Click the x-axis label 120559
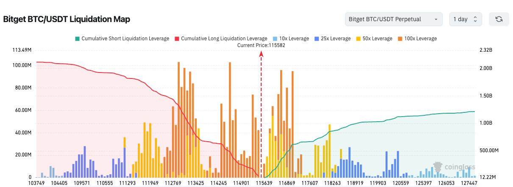 [x=400, y=183]
